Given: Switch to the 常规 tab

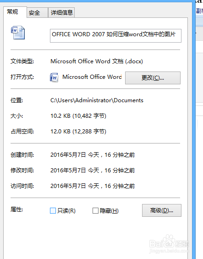Looking at the screenshot, I should (x=15, y=12).
